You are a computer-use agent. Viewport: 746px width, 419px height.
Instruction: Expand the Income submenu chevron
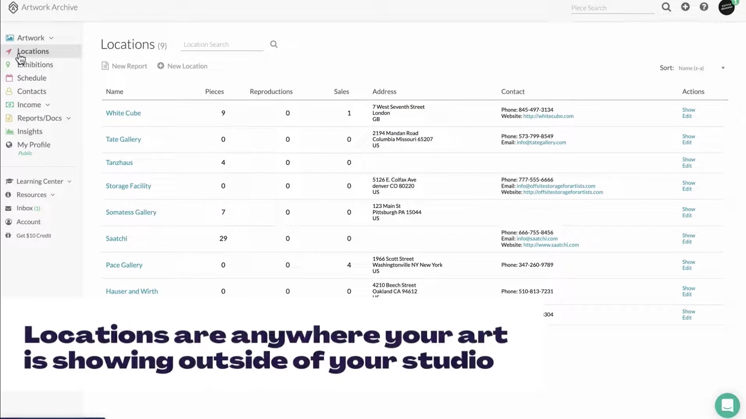[x=48, y=105]
